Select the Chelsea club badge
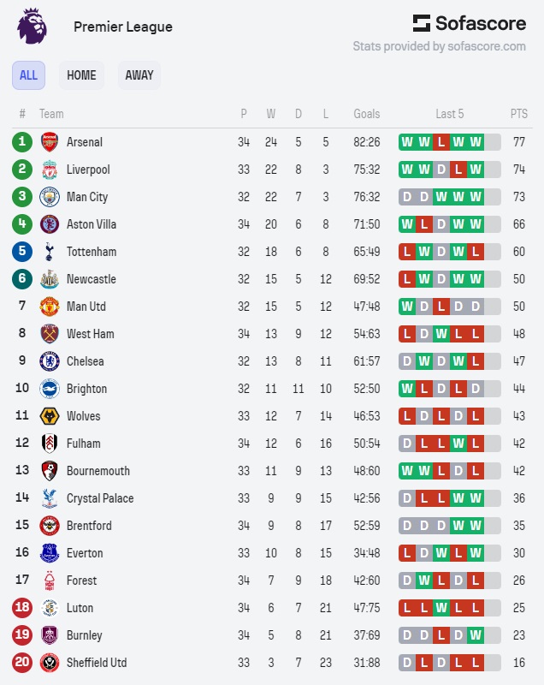Image resolution: width=544 pixels, height=685 pixels. pyautogui.click(x=50, y=361)
